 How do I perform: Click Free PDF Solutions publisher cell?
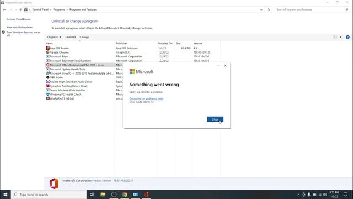coord(127,48)
